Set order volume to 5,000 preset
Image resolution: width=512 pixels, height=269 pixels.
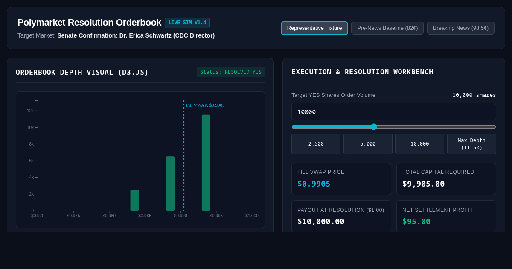coord(368,144)
